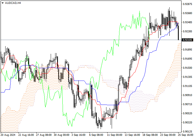Screen dimensions: 194x138
Task: Click the 0.92680 price axis label
Action: click(188, 13)
